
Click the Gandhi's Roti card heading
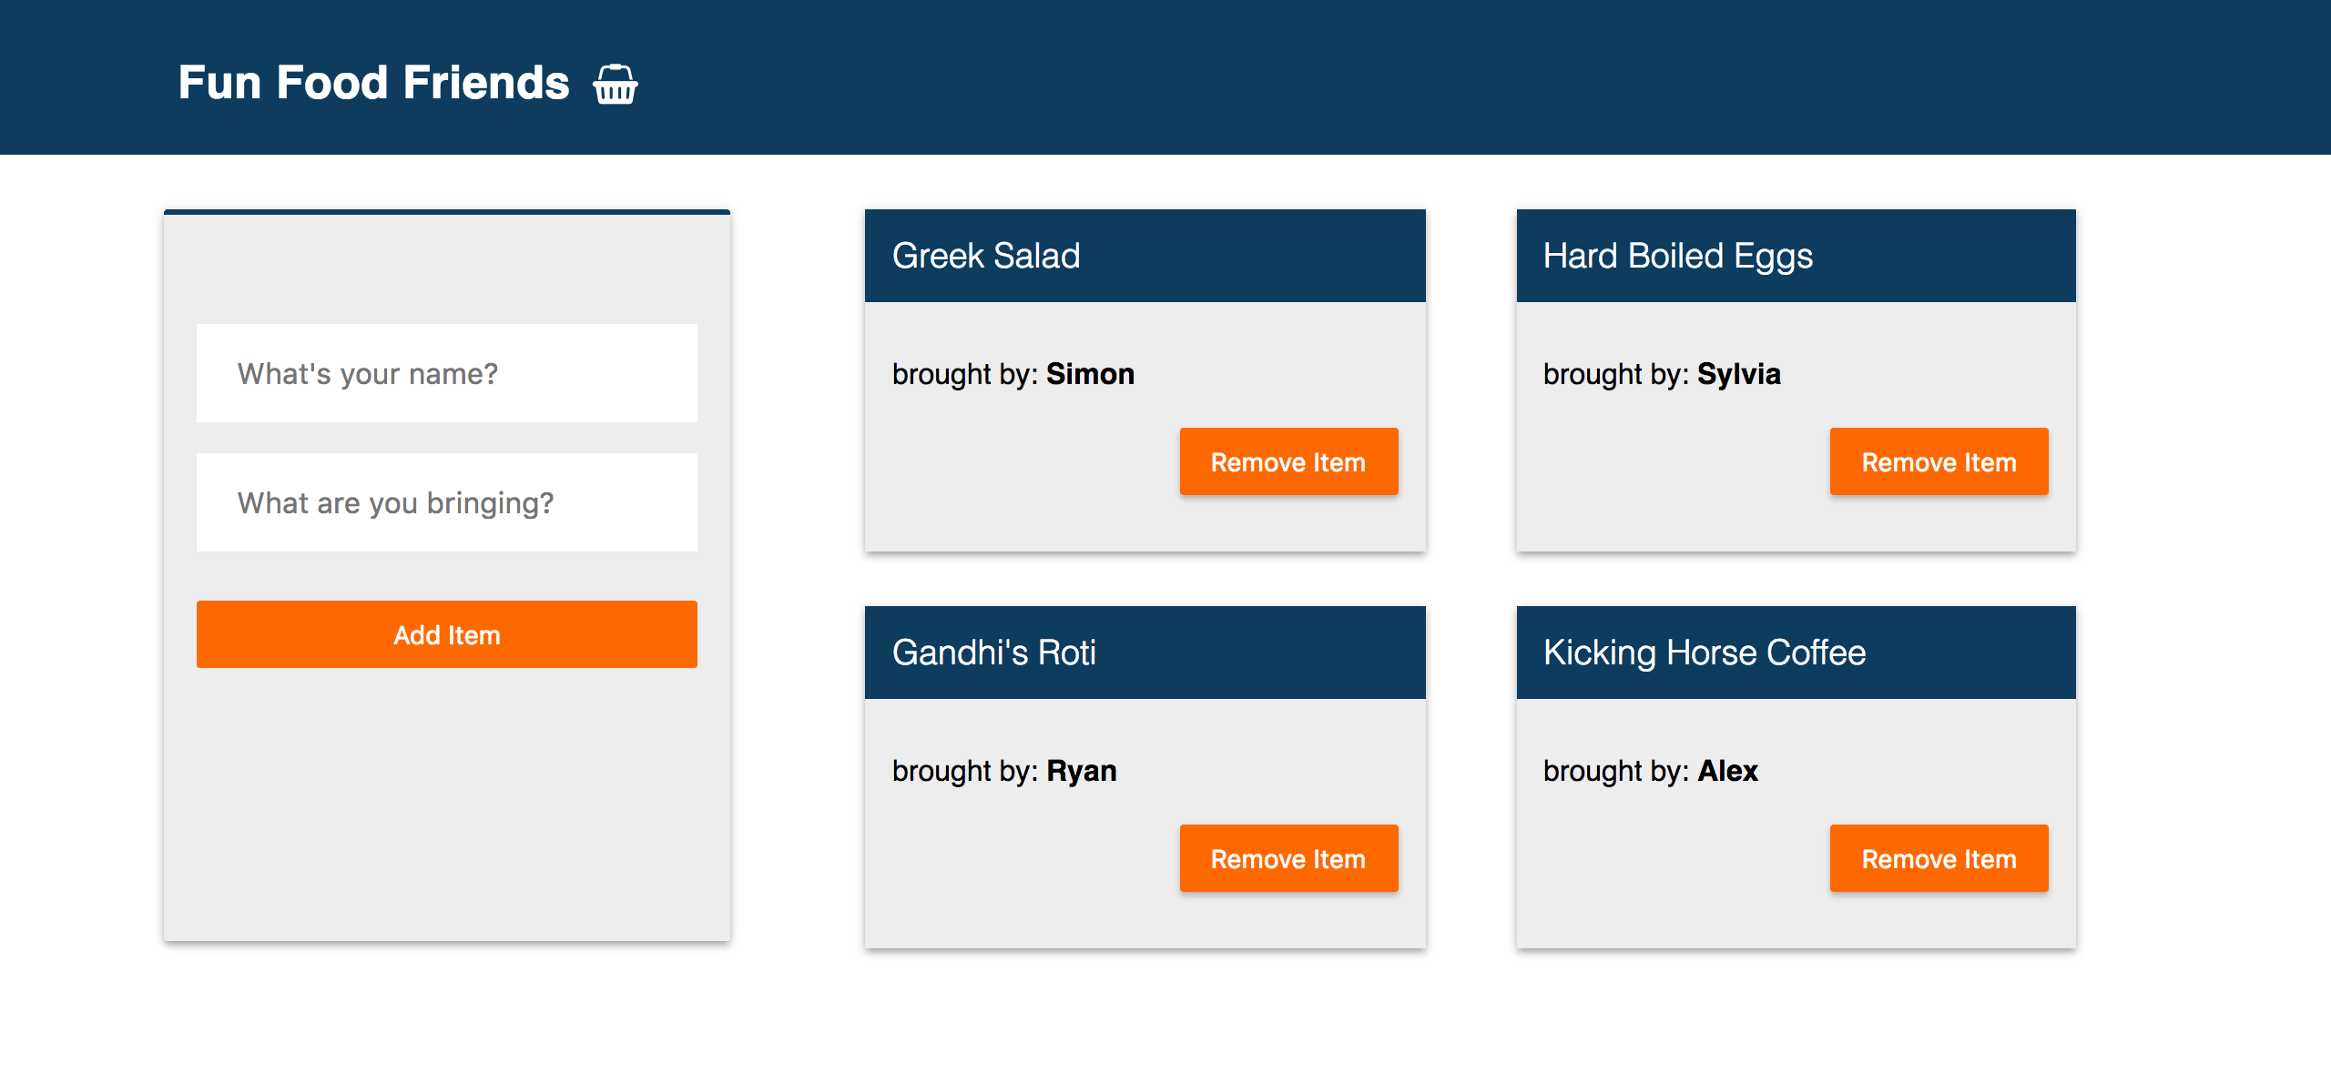pyautogui.click(x=993, y=653)
